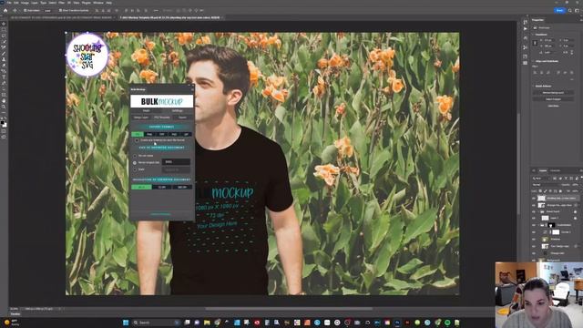
Task: Click View More in Quick Actions
Action: coord(553,106)
